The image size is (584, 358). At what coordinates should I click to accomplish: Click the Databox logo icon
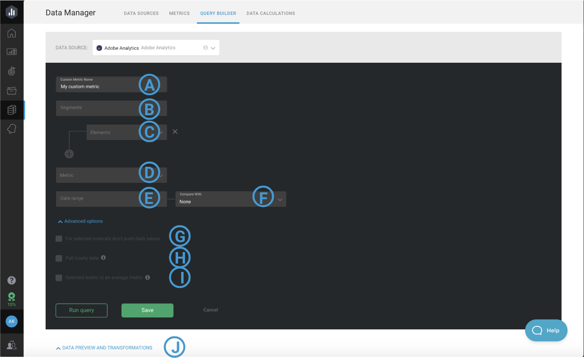click(12, 12)
